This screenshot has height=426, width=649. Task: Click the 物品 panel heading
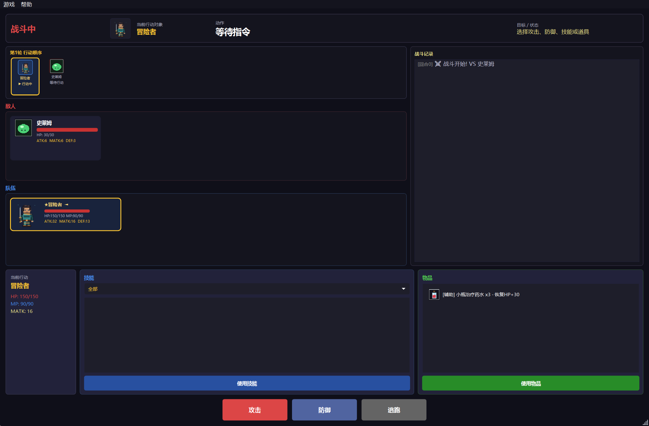click(427, 278)
